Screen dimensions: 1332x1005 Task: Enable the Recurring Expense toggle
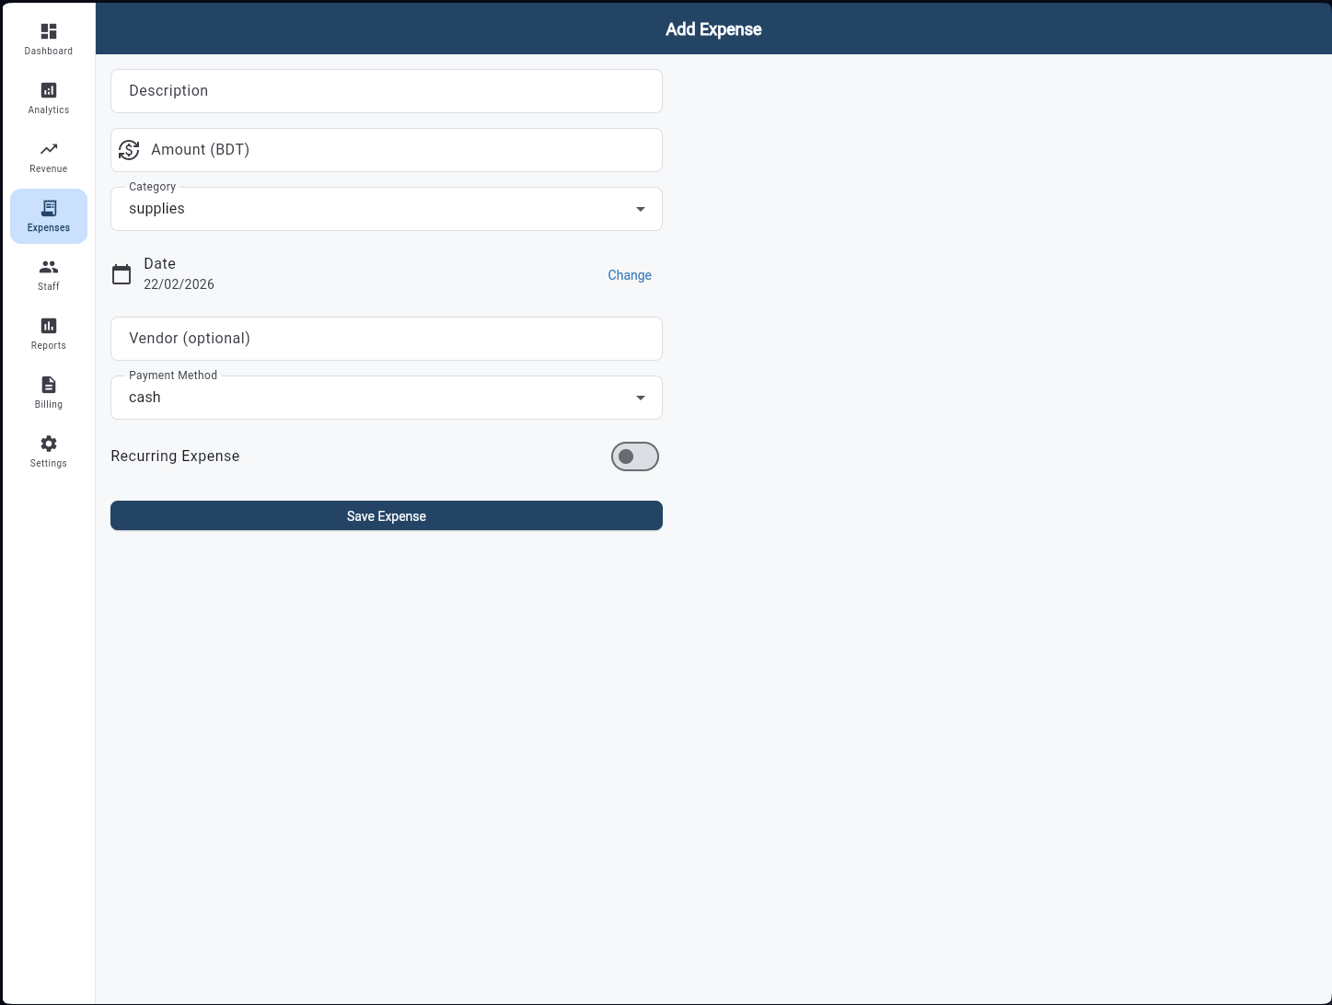(x=634, y=456)
